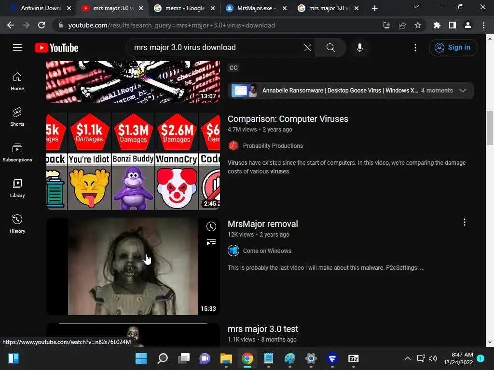
Task: Play the 13:07 skull and crossbones thumbnail
Action: click(x=133, y=82)
